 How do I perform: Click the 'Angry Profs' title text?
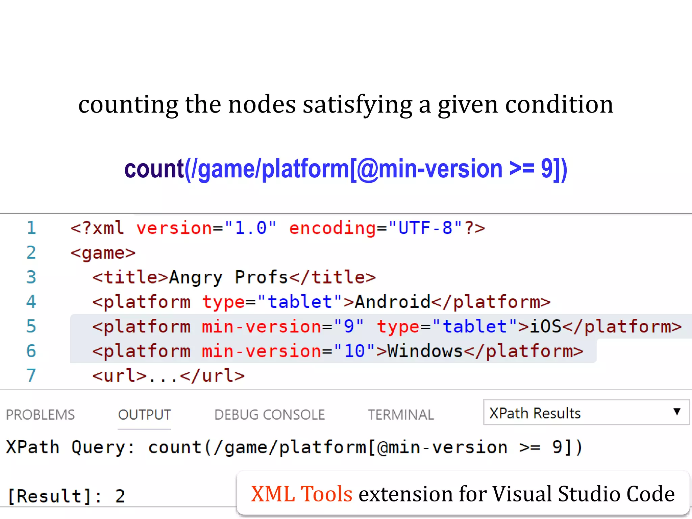point(228,277)
